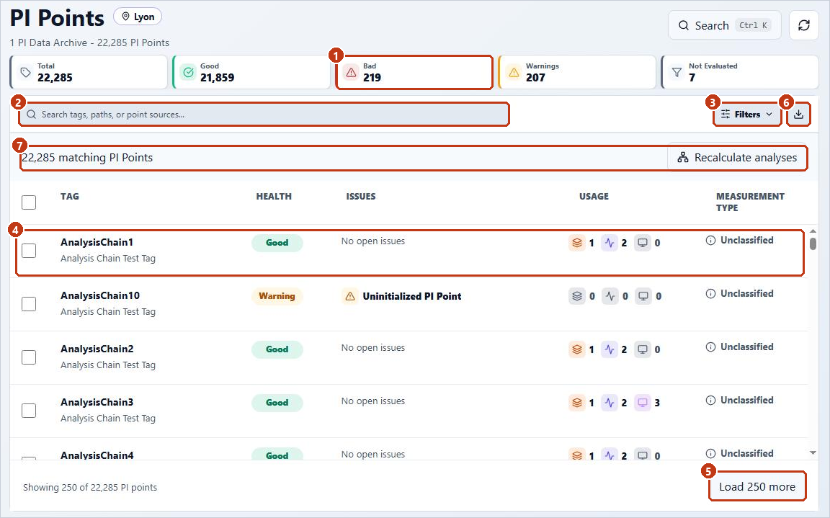The height and width of the screenshot is (518, 830).
Task: Select the AnalysisChain10 row checkbox
Action: point(29,304)
